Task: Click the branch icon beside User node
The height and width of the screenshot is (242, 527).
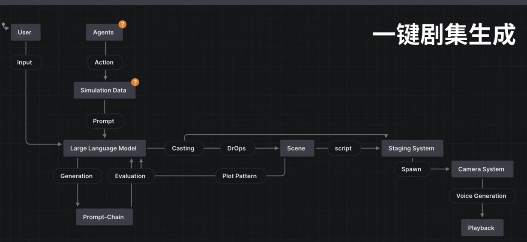Action: pyautogui.click(x=5, y=27)
